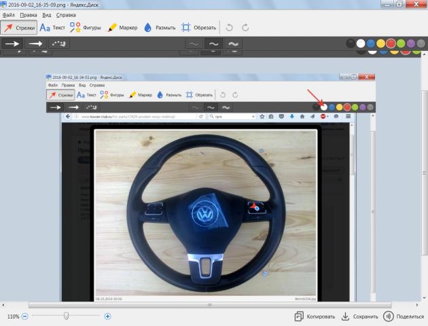Screen dimensions: 428x326
Task: Select the Текст text tool
Action: [x=52, y=28]
